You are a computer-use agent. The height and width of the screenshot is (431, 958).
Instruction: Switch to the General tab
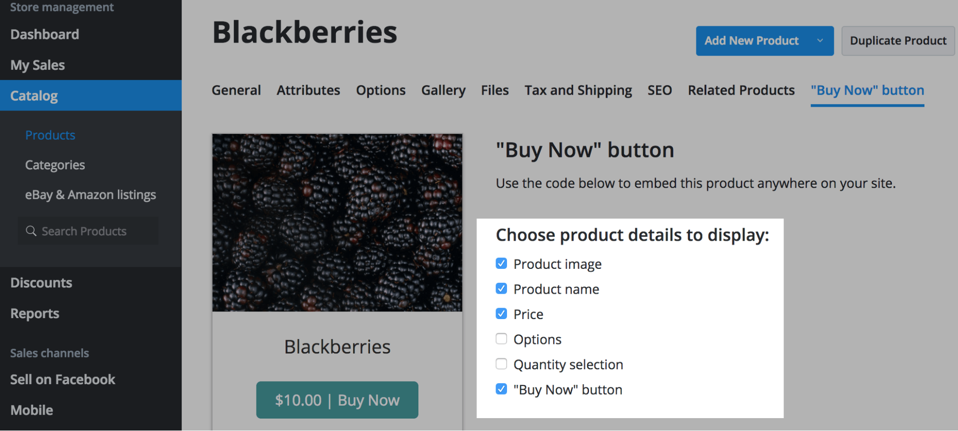[x=236, y=90]
